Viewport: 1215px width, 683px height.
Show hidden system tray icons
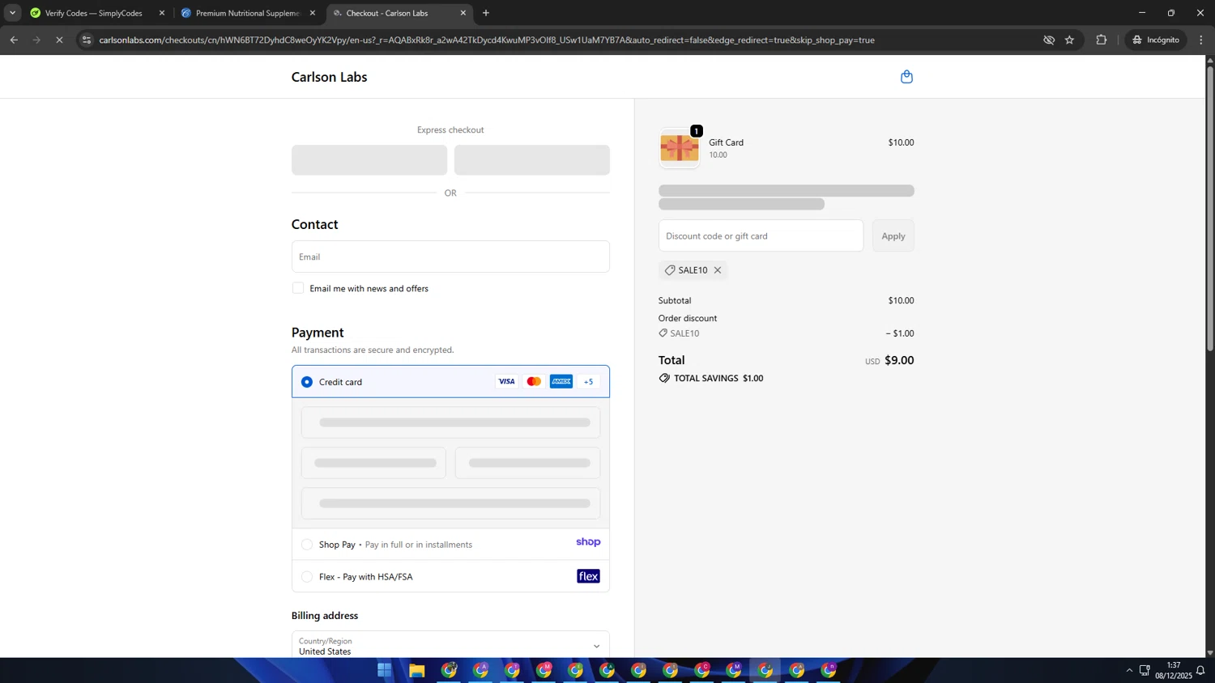point(1129,670)
